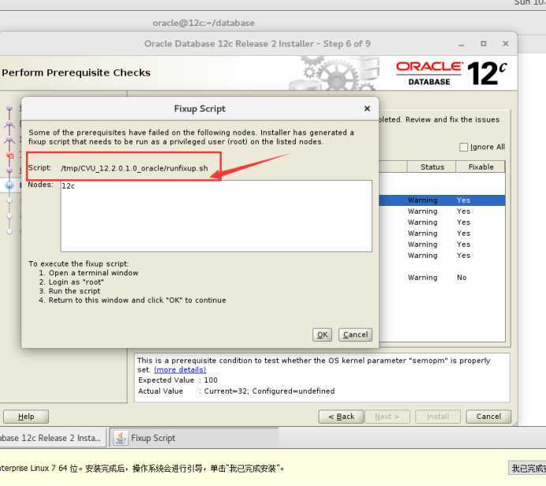Switch to Oracle 12c Installer taskbar item
Image resolution: width=546 pixels, height=486 pixels.
[x=51, y=438]
